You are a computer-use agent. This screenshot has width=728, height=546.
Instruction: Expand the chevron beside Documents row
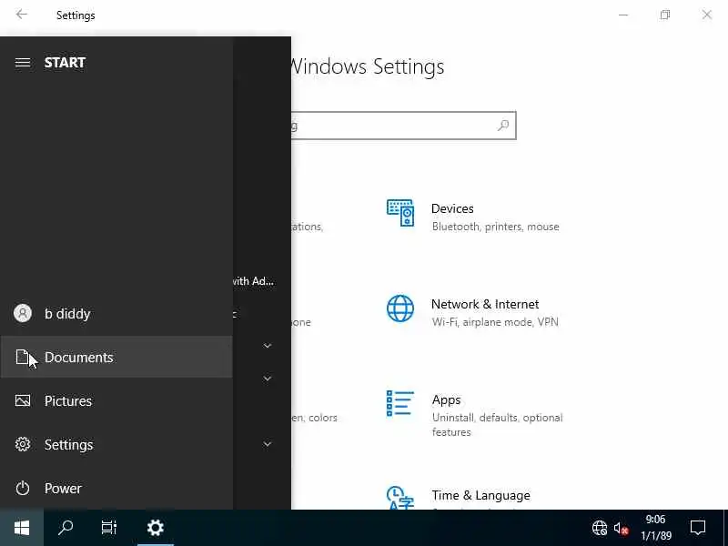tap(268, 346)
